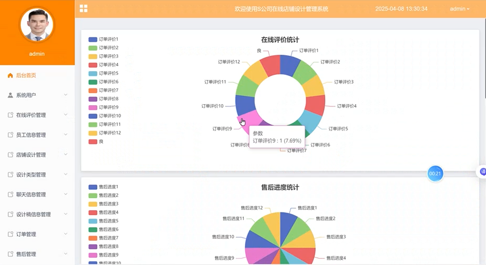Expand the 员工信息管理 chevron
The width and height of the screenshot is (486, 265).
coord(66,135)
